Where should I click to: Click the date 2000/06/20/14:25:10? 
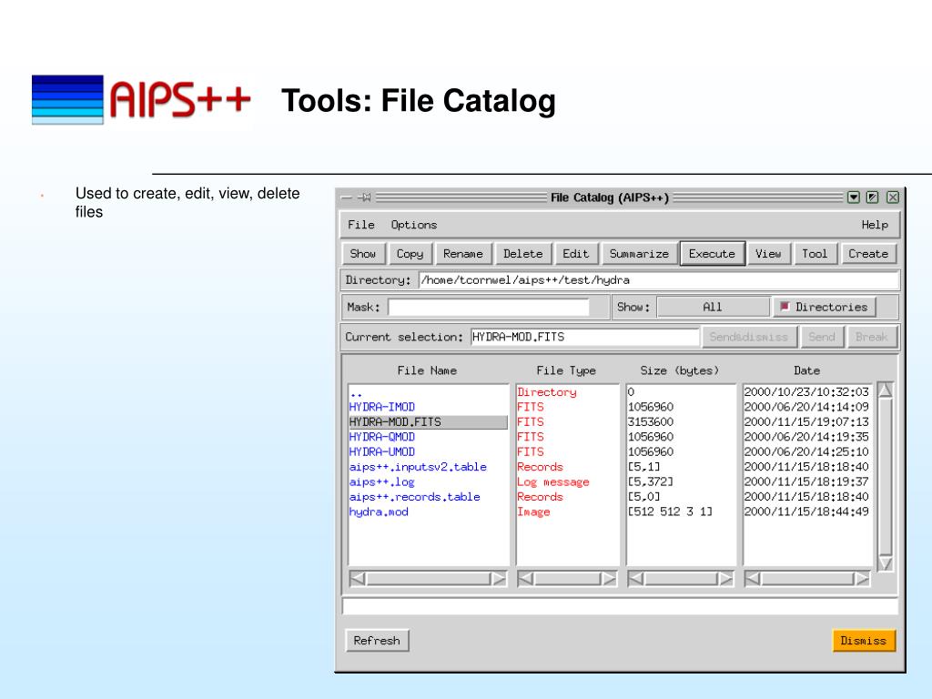point(806,451)
